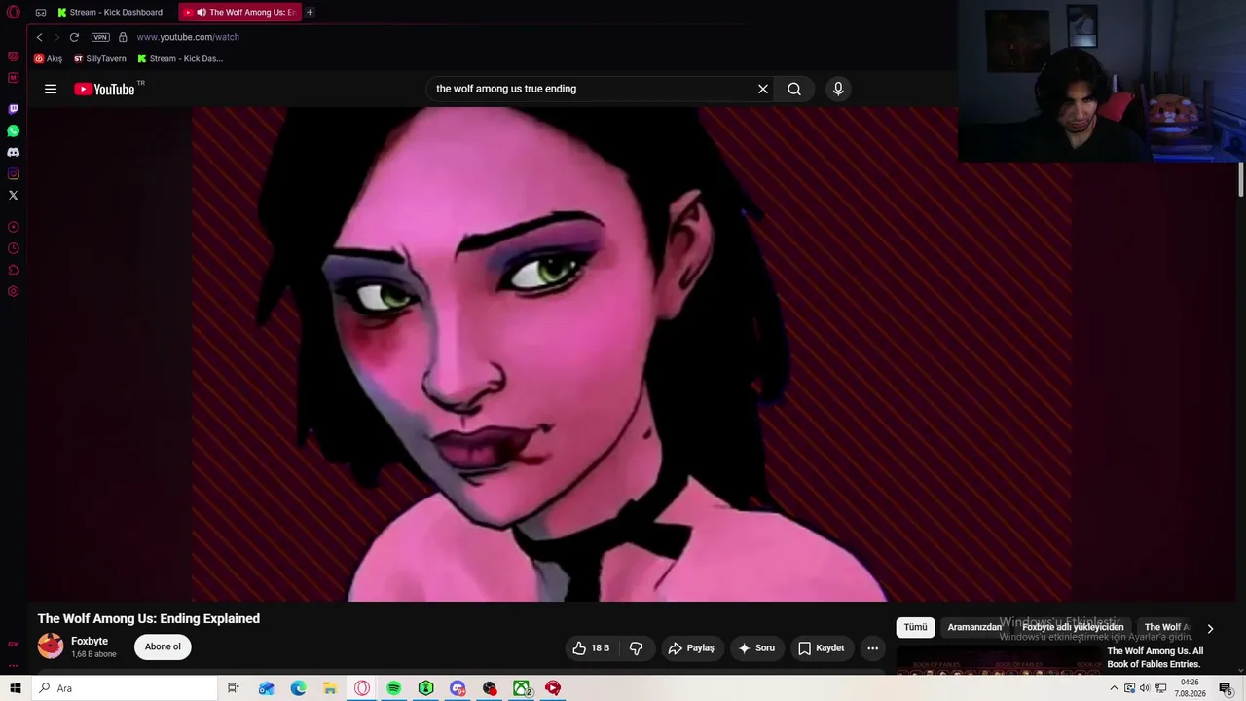Open the SillyTavern bookmark

pyautogui.click(x=100, y=58)
